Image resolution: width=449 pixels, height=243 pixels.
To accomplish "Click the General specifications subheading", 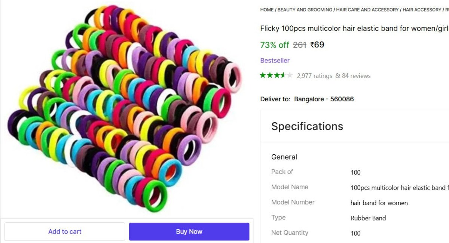I will tap(284, 157).
